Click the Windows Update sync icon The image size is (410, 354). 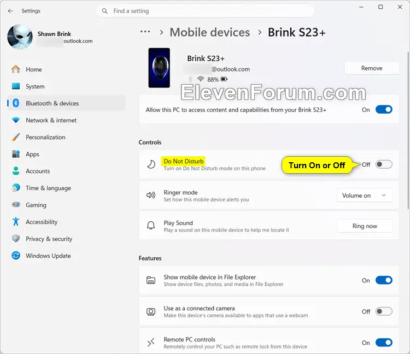click(16, 256)
